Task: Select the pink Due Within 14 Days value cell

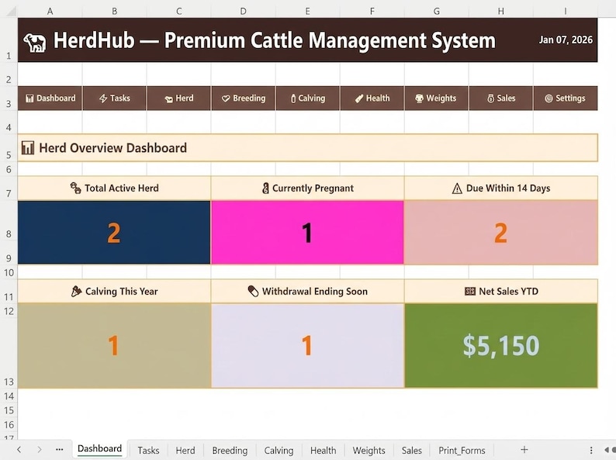Action: point(501,233)
